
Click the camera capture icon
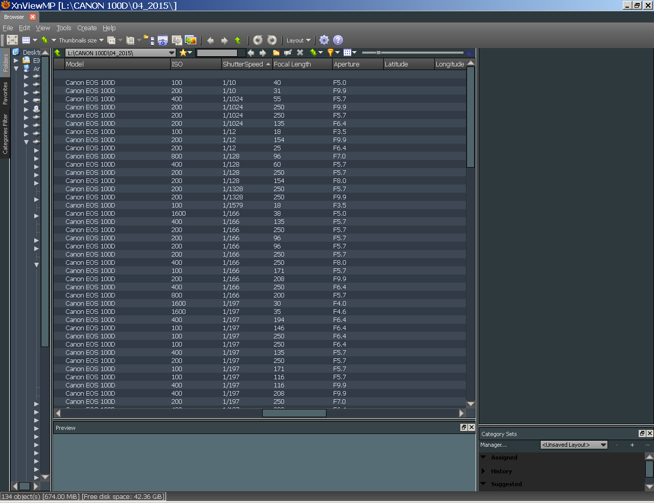click(162, 40)
